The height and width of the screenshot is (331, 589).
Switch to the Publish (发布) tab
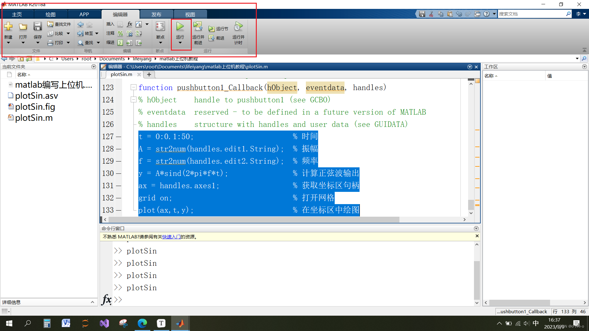tap(156, 14)
